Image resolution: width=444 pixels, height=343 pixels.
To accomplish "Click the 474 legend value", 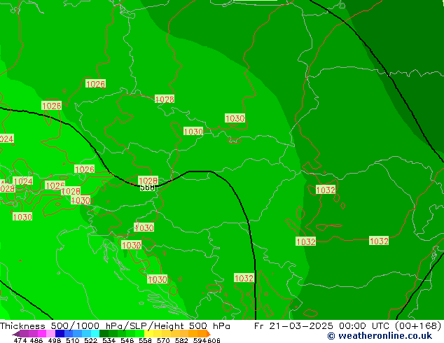I will click(20, 340).
